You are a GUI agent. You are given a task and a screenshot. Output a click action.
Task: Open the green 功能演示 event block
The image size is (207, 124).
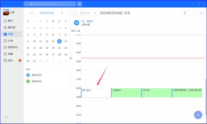coord(126,93)
